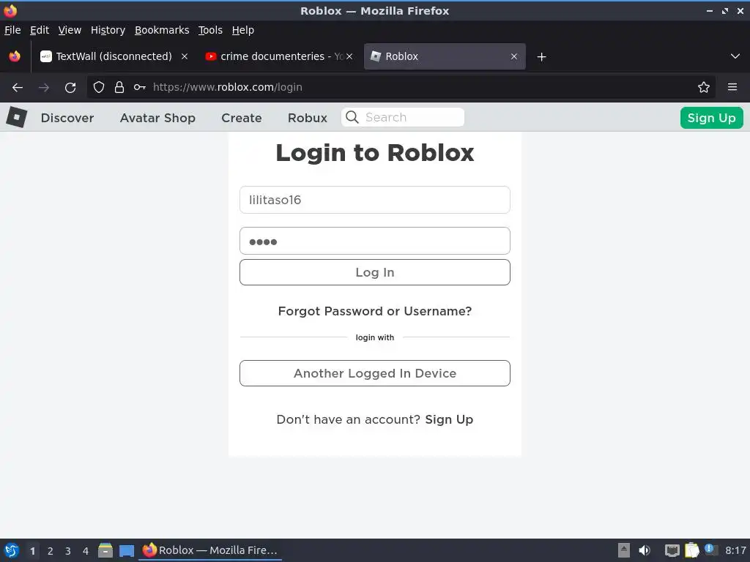The height and width of the screenshot is (562, 750).
Task: Click the site security padlock icon
Action: click(x=119, y=87)
